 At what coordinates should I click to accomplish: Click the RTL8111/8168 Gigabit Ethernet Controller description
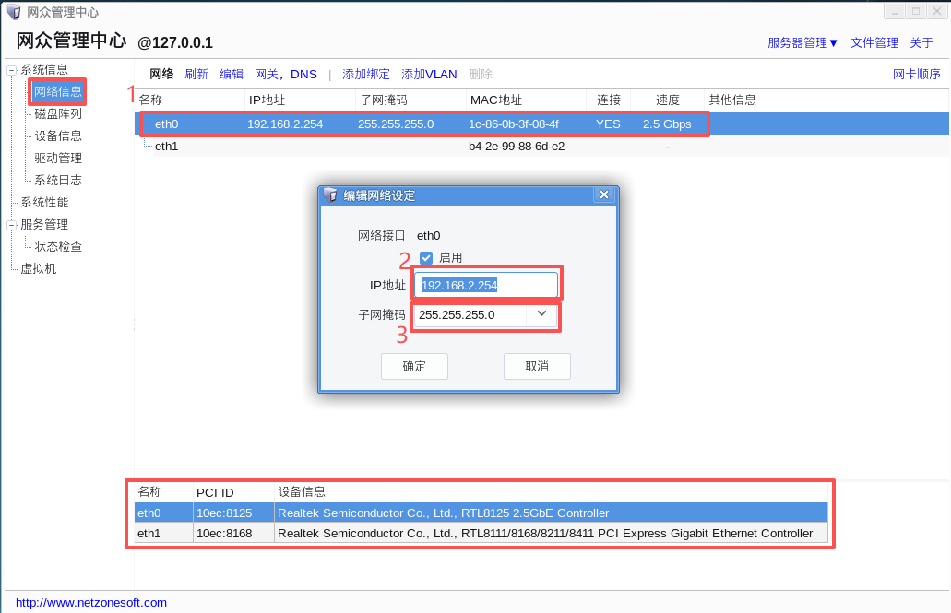[545, 534]
